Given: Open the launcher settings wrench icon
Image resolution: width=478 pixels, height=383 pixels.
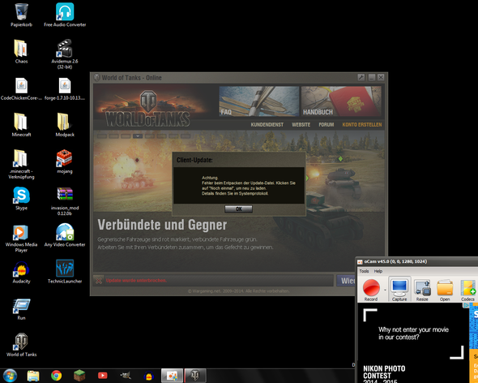Looking at the screenshot, I should 361,78.
